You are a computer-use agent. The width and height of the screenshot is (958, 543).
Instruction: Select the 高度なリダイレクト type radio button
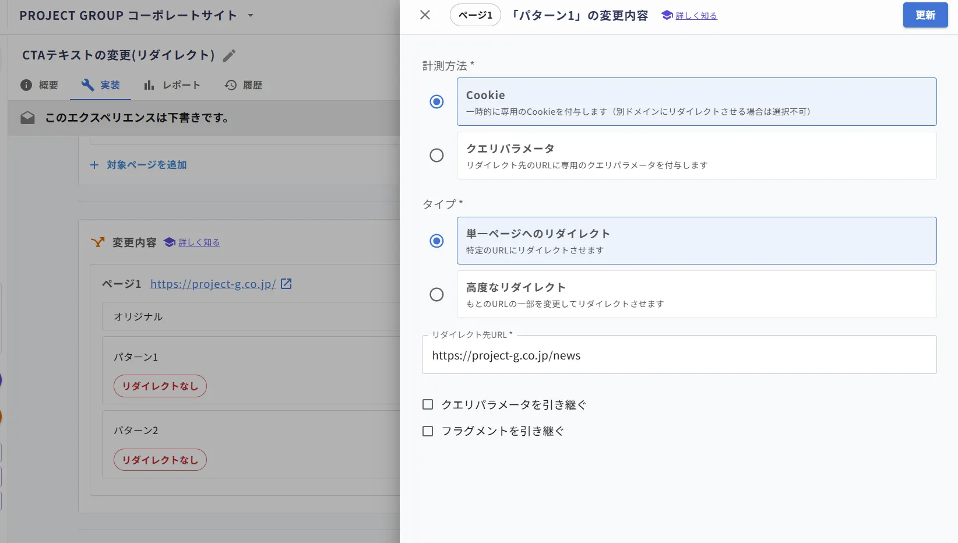[x=436, y=294]
